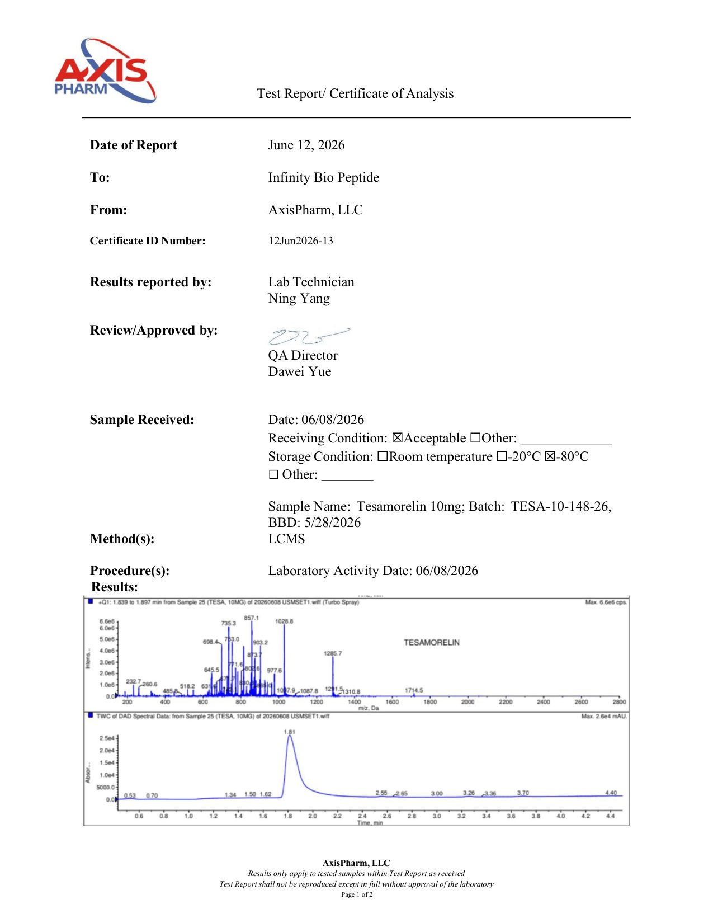Select the sender AxisPharm, LLC in From row
713x923 pixels.
tap(315, 210)
